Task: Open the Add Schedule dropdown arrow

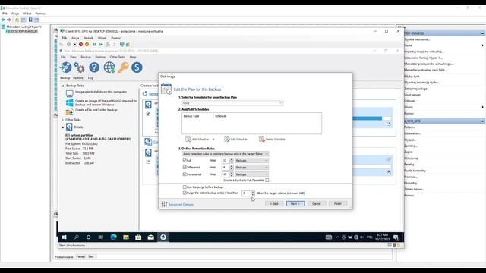Action: (x=213, y=140)
